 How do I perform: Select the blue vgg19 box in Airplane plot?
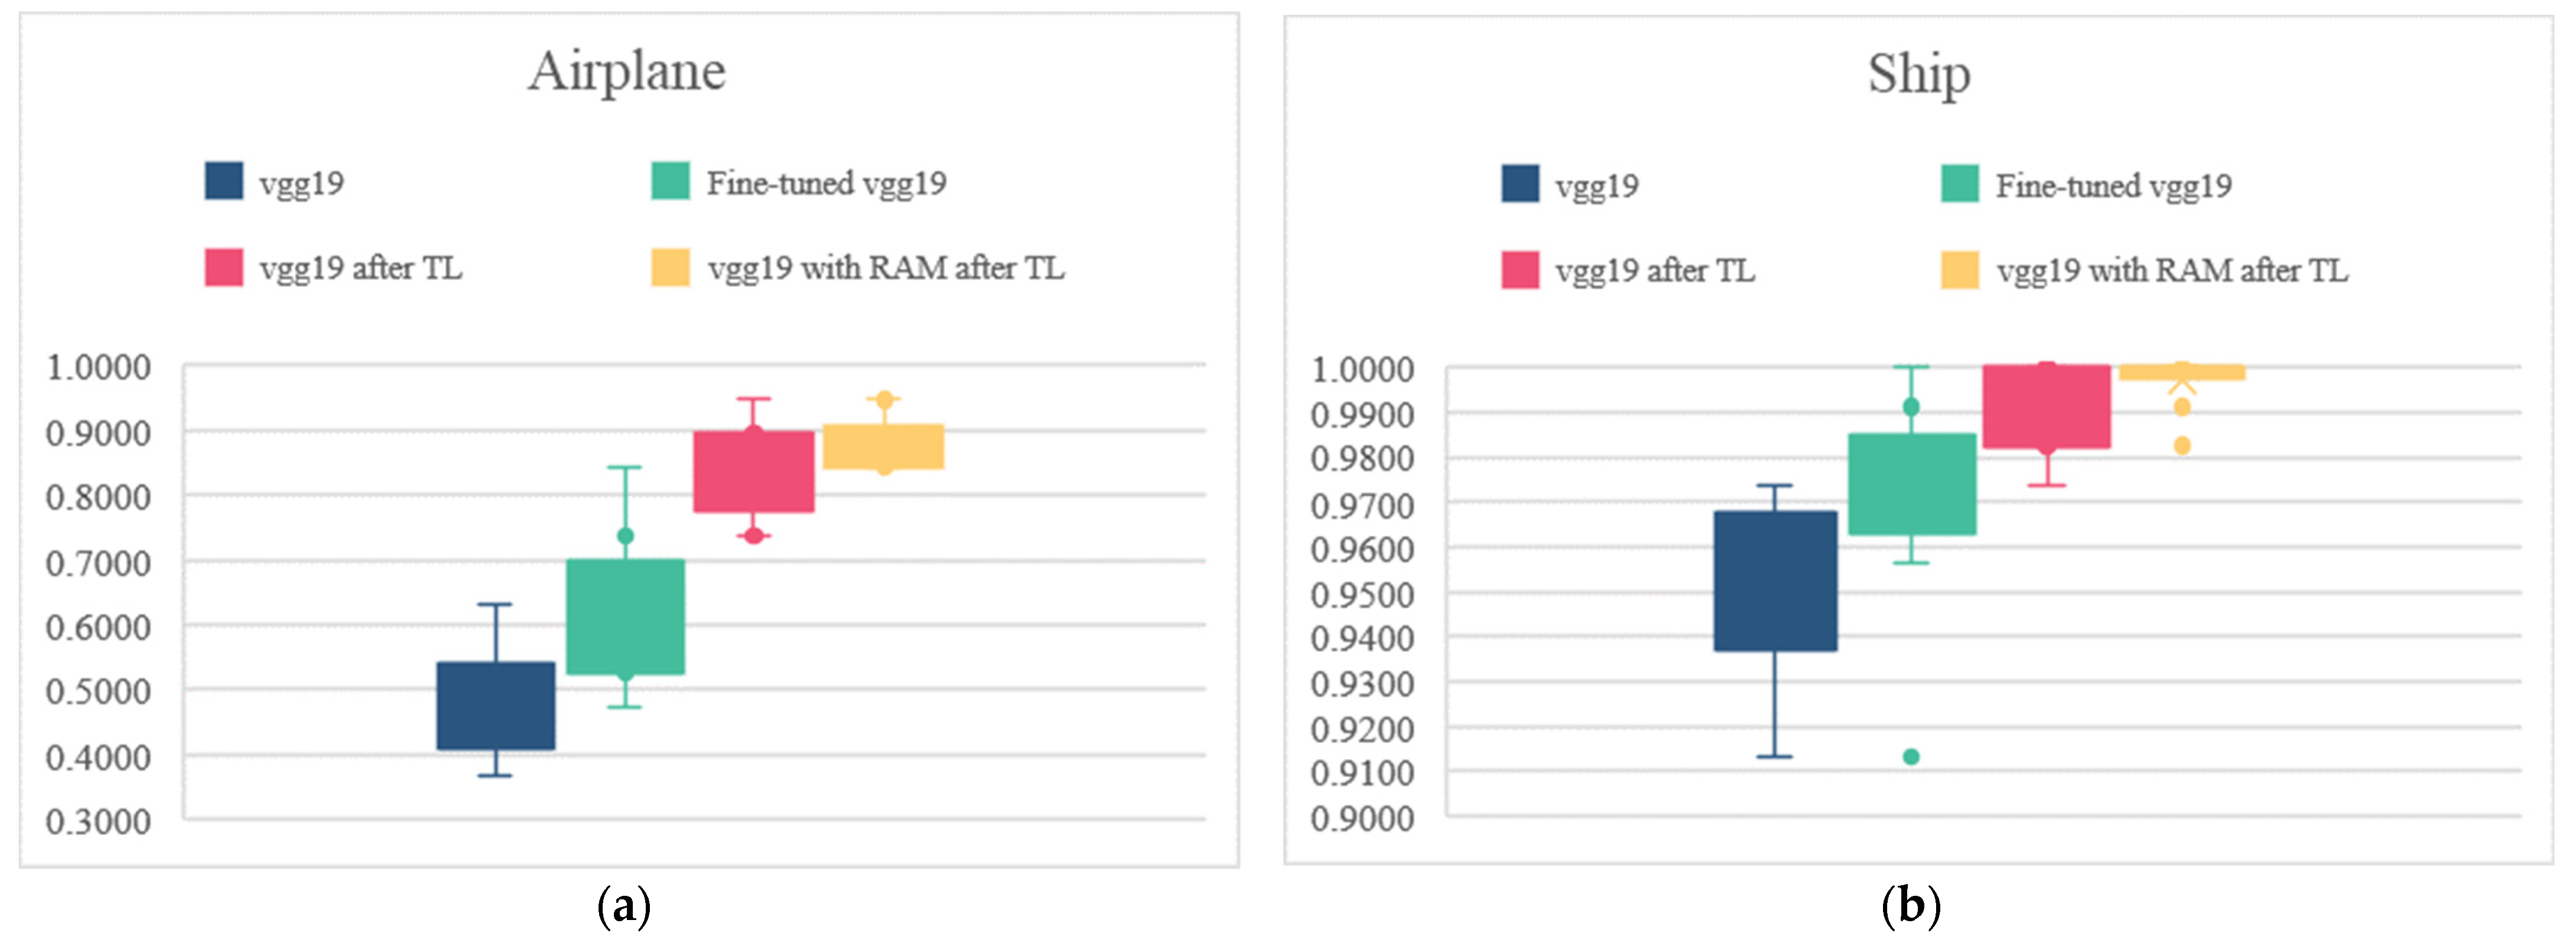coord(496,705)
